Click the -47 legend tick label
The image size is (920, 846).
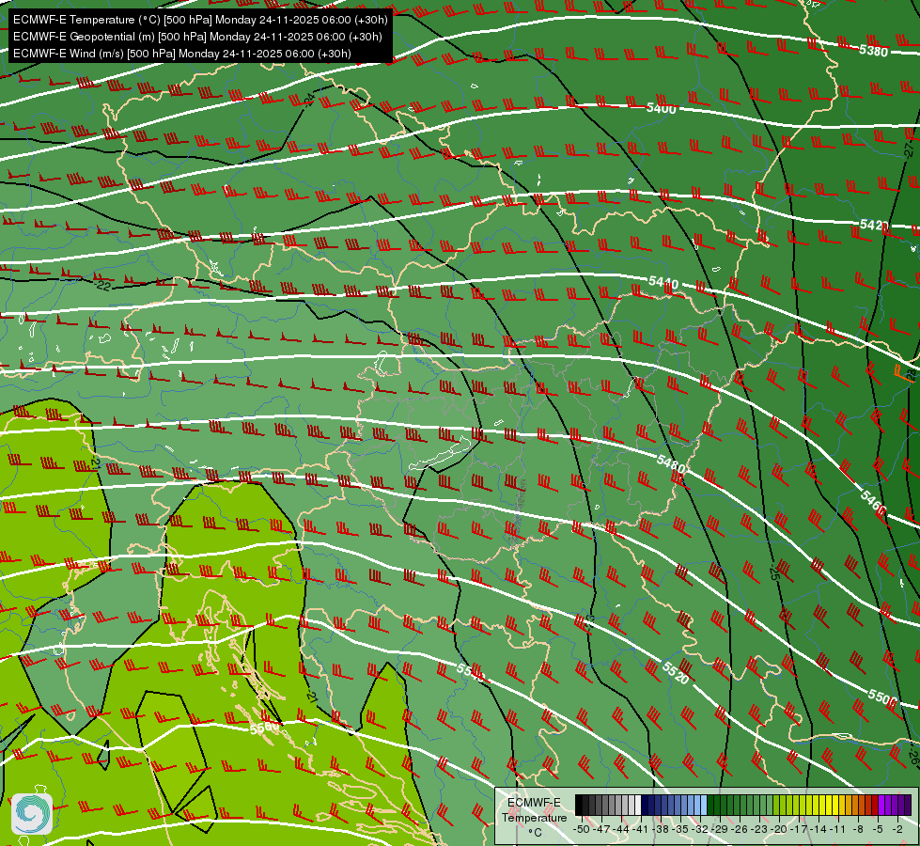tap(601, 830)
